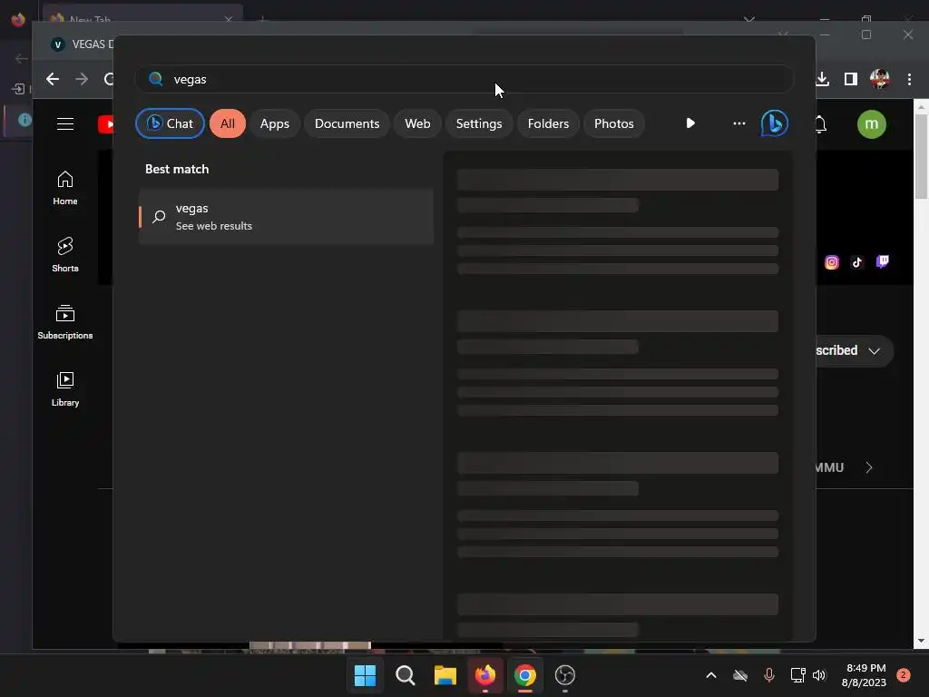The width and height of the screenshot is (929, 697).
Task: Open Chrome downloads icon
Action: [822, 79]
